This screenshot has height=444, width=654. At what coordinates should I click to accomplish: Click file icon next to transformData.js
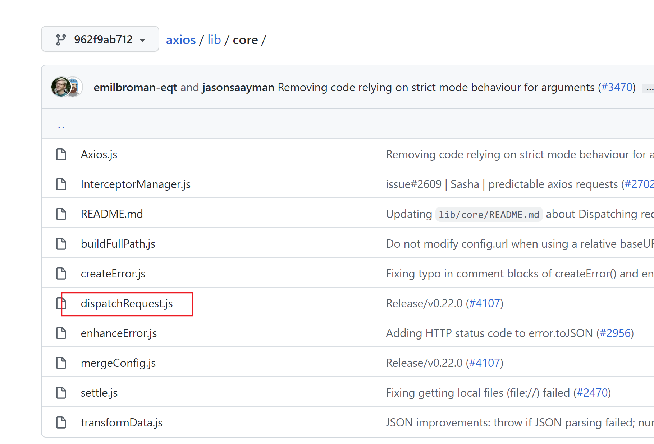pyautogui.click(x=61, y=422)
